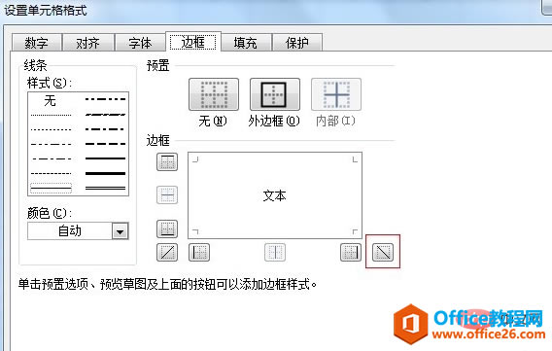Switch to the 填充 tab
The image size is (552, 351).
(x=245, y=43)
